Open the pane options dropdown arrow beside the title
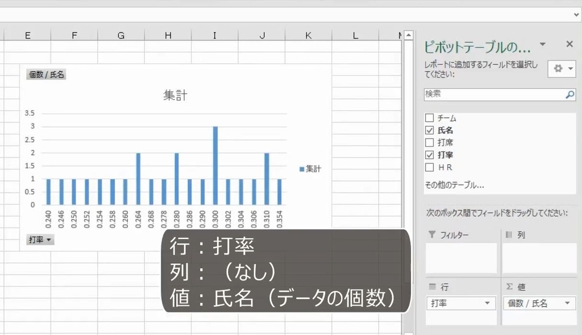This screenshot has height=335, width=582. [543, 44]
